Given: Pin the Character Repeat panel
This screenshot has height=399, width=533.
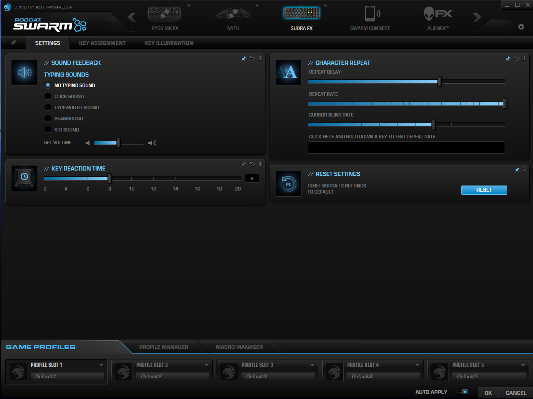Looking at the screenshot, I should coord(508,59).
